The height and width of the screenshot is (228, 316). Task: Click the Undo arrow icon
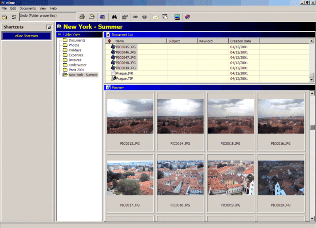pos(14,17)
